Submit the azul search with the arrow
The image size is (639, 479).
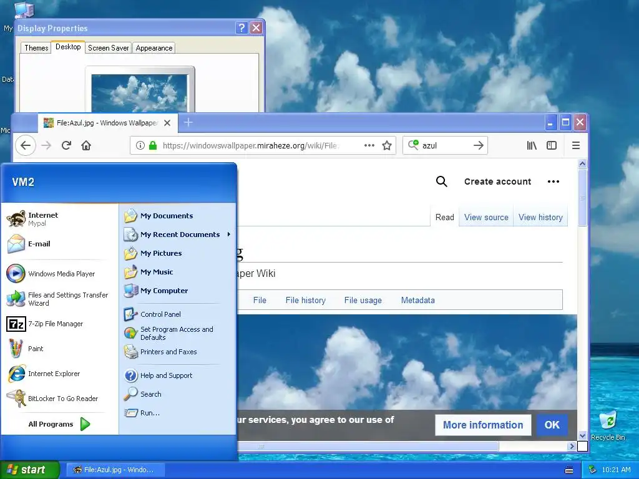pyautogui.click(x=479, y=145)
